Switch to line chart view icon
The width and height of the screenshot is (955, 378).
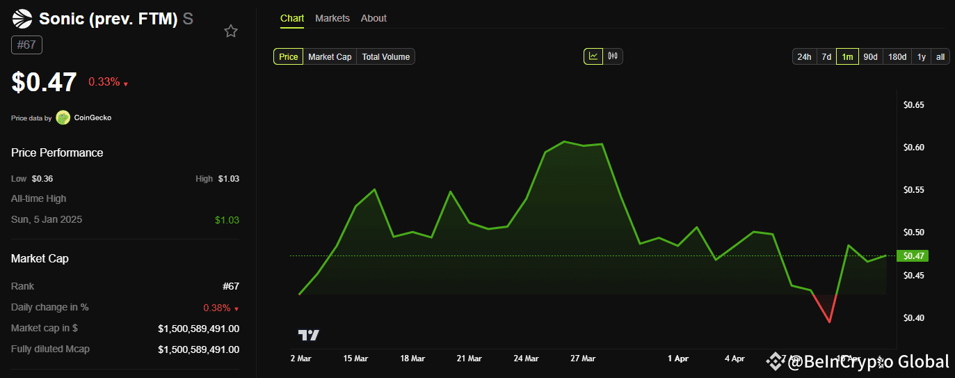[593, 56]
